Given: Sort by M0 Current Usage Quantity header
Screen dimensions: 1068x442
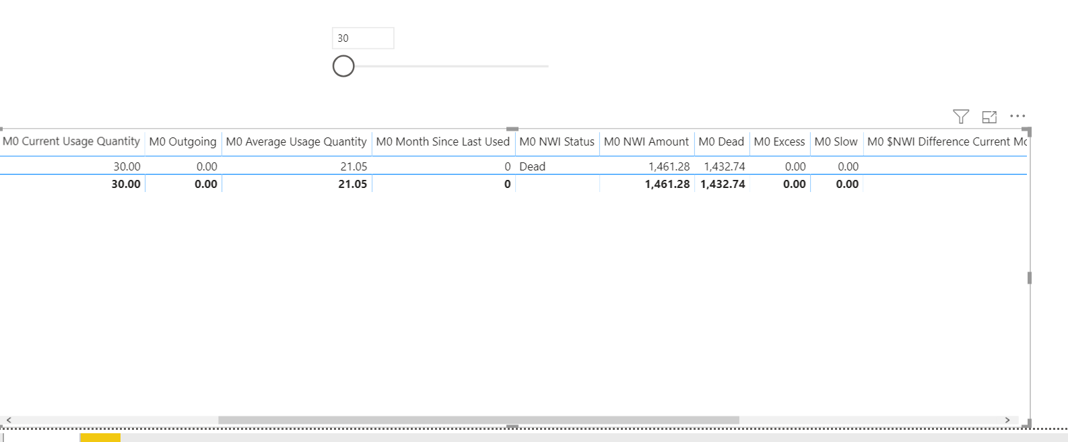Looking at the screenshot, I should (x=71, y=141).
